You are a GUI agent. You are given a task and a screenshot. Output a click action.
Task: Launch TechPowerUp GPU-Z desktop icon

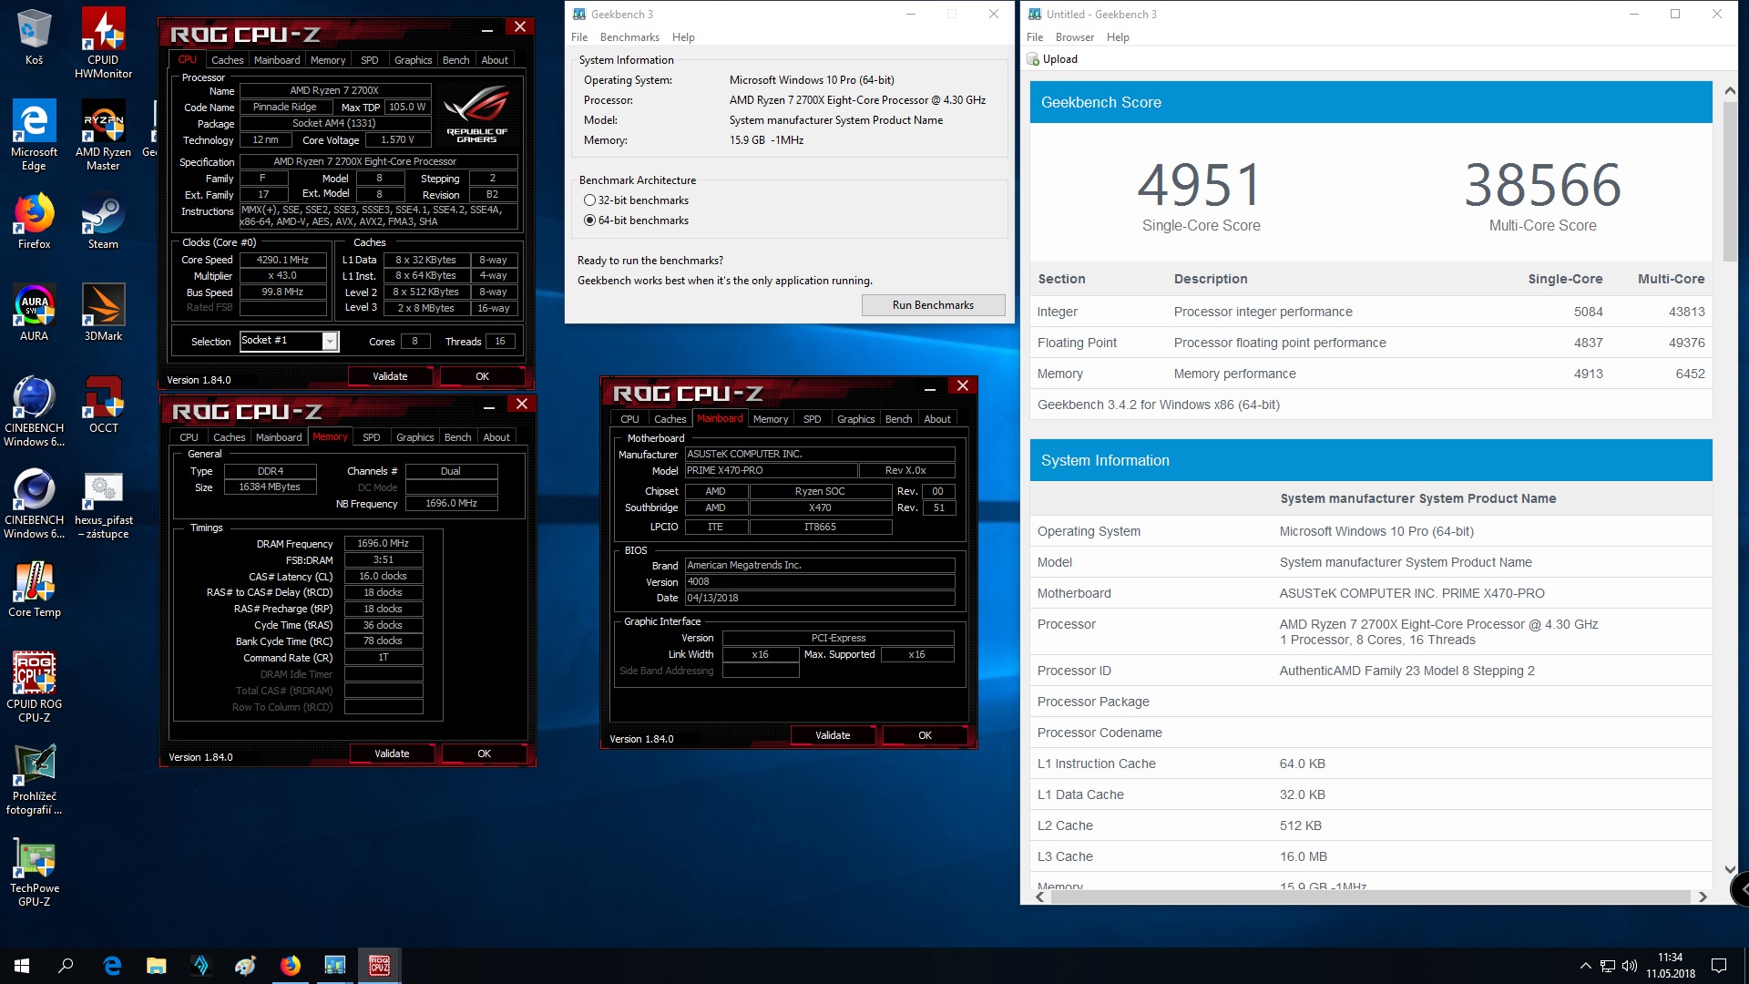click(x=34, y=871)
